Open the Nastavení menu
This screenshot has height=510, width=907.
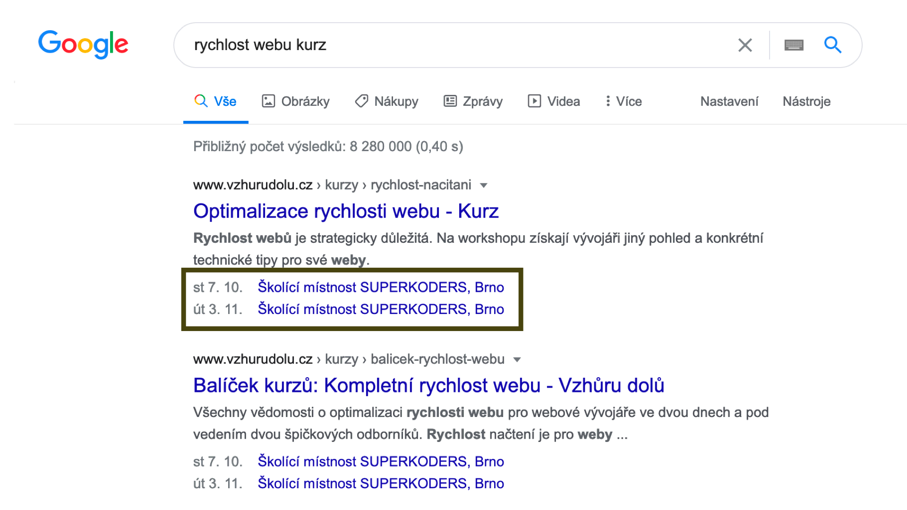(729, 102)
